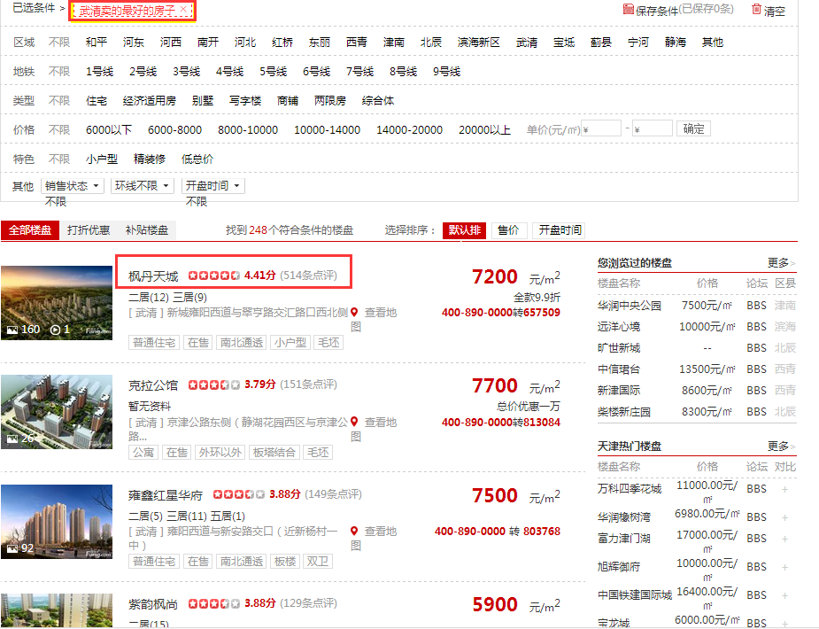The height and width of the screenshot is (629, 819).
Task: Open the 雍鑫红星华府 listing thumbnail
Action: click(x=57, y=522)
